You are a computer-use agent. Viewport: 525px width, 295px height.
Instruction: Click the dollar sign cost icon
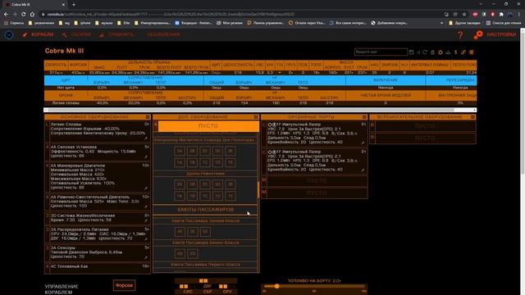(456, 52)
